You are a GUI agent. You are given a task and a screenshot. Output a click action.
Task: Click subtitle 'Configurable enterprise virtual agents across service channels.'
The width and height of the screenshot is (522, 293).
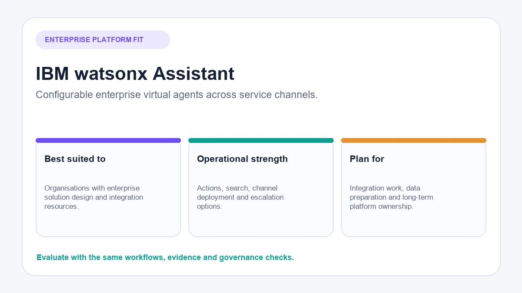click(177, 95)
